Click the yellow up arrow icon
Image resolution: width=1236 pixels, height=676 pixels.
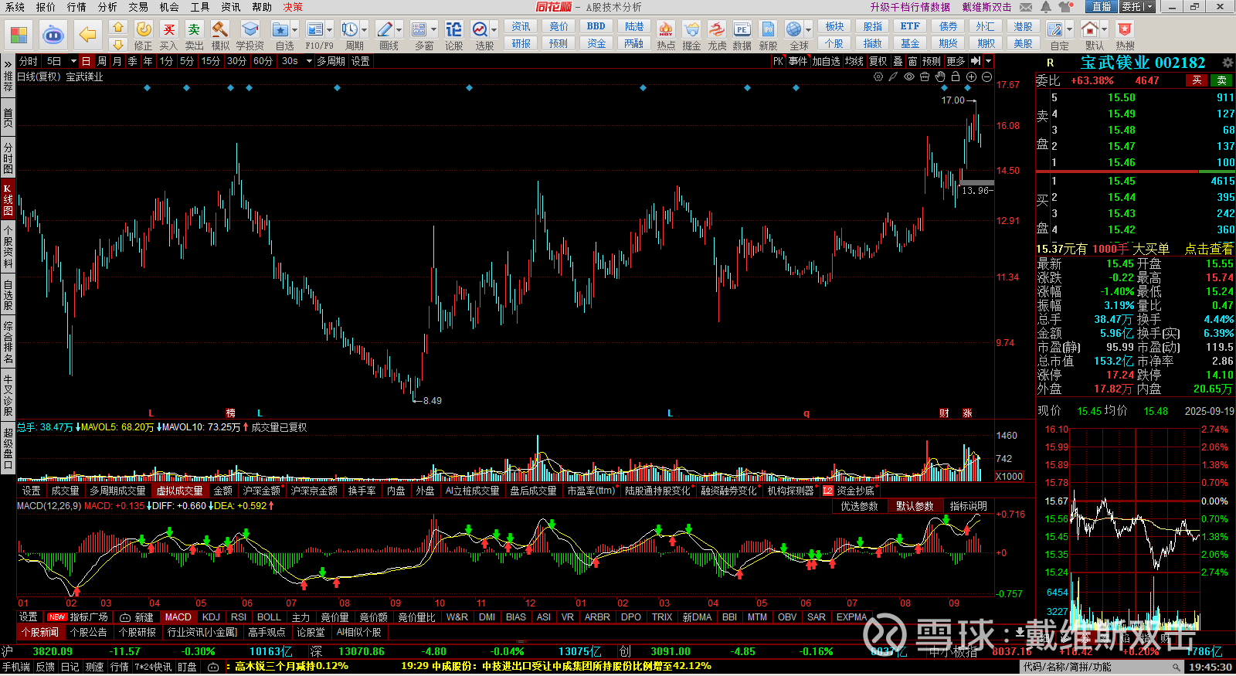[x=118, y=27]
